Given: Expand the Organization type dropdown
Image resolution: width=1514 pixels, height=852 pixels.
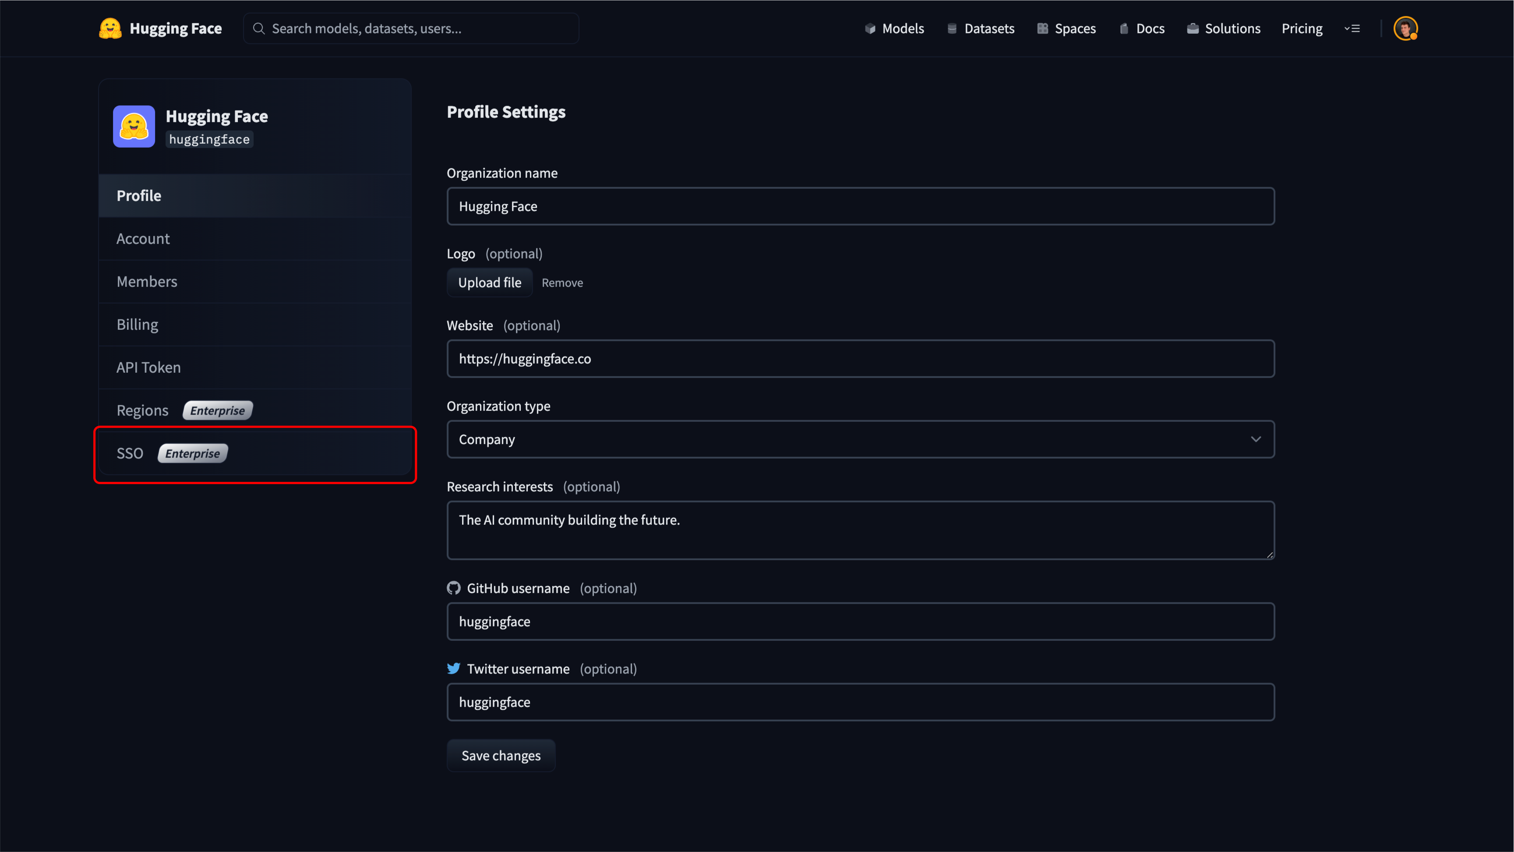Looking at the screenshot, I should point(860,439).
